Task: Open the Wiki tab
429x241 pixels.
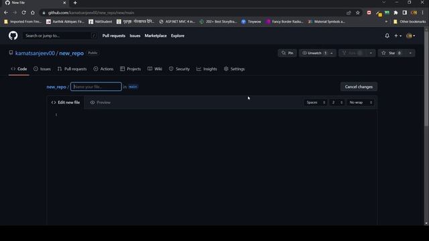Action: coord(155,69)
